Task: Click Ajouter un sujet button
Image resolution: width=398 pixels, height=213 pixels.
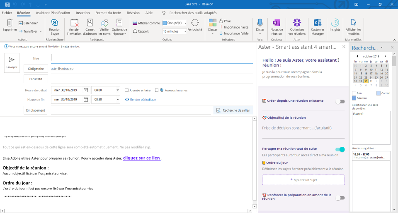Action: [303, 180]
